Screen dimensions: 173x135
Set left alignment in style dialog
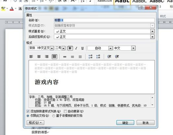[x=31, y=56]
